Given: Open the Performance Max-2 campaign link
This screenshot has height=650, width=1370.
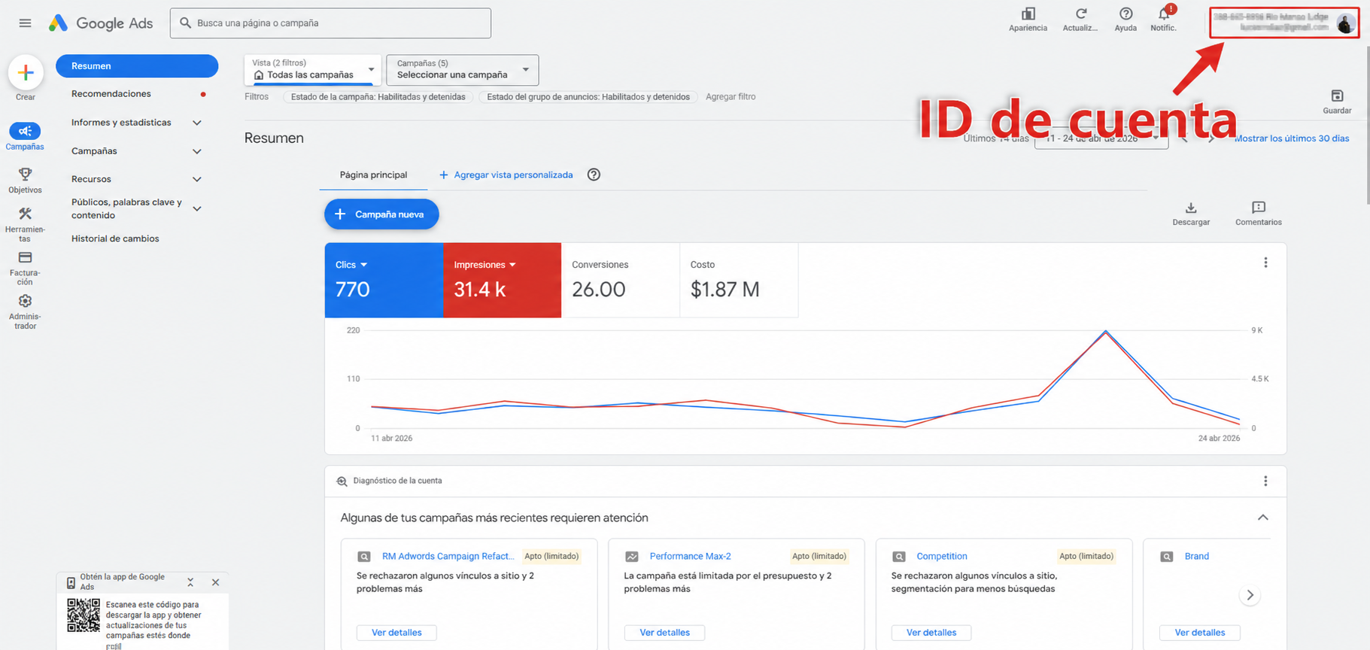Looking at the screenshot, I should [x=690, y=557].
